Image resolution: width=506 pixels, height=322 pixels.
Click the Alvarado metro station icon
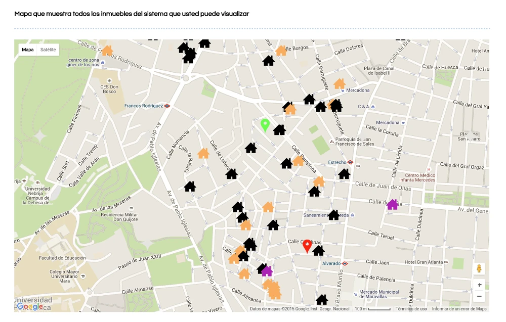(345, 263)
